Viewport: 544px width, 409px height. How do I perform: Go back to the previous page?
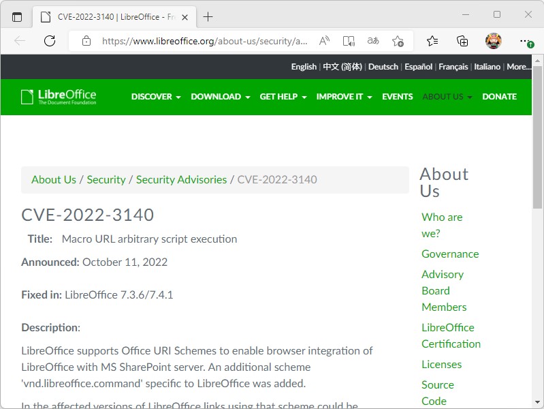(x=20, y=41)
